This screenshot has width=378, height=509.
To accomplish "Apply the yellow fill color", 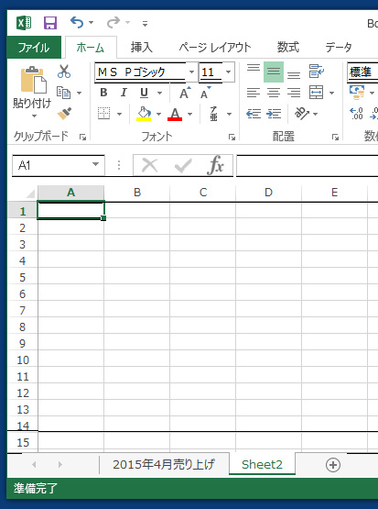I will pos(144,114).
